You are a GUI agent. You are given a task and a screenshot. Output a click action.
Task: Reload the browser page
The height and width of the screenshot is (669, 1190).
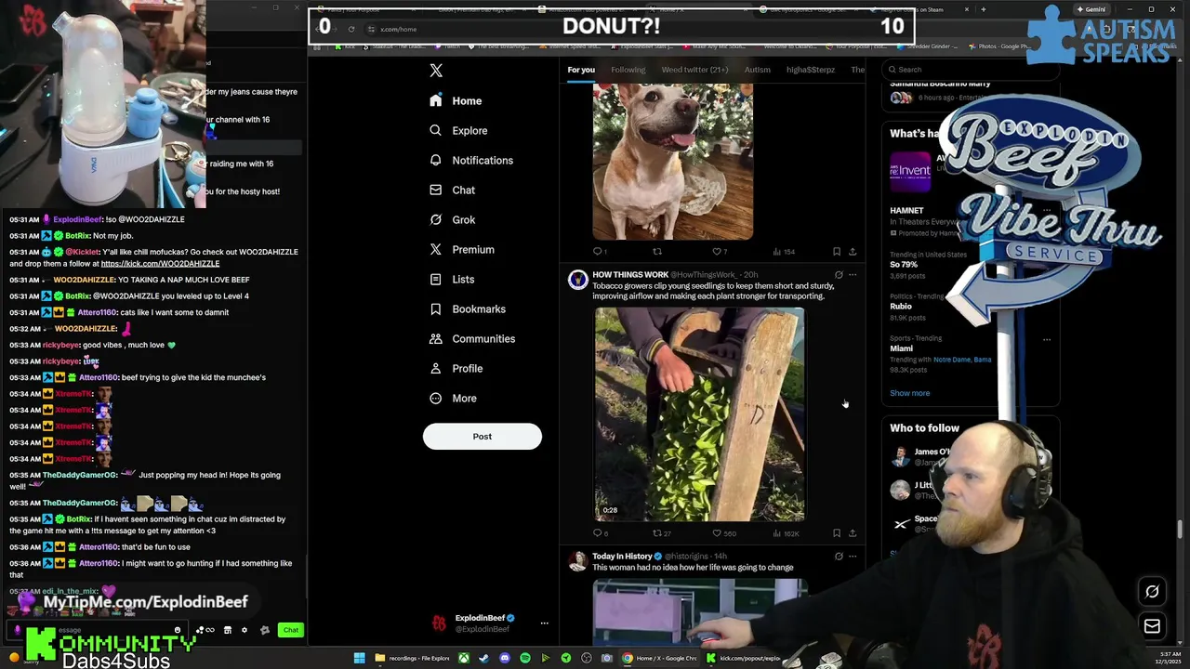(x=351, y=29)
